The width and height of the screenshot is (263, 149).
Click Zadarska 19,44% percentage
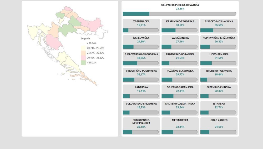click(x=141, y=91)
